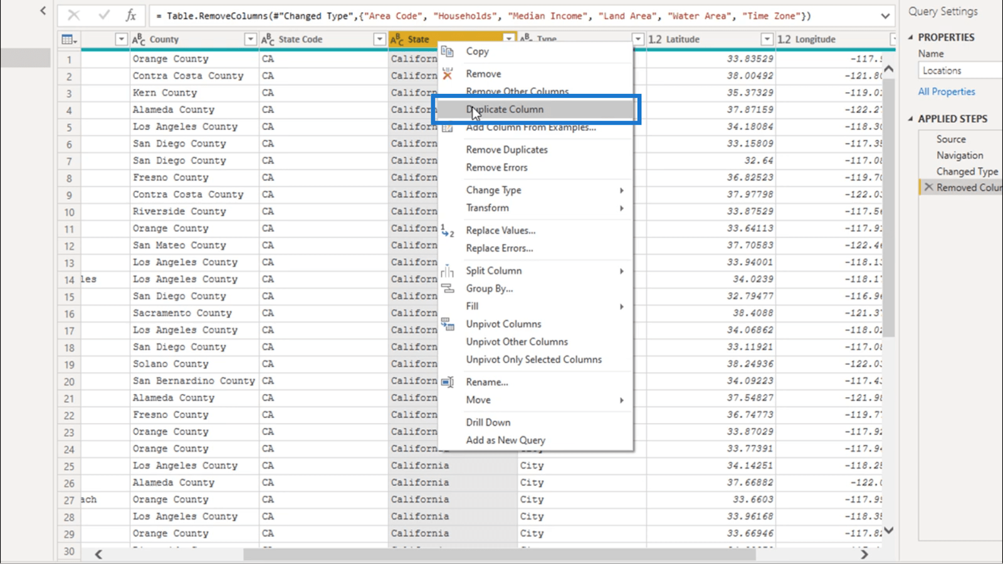Open the All Properties link
This screenshot has height=564, width=1003.
coord(946,91)
